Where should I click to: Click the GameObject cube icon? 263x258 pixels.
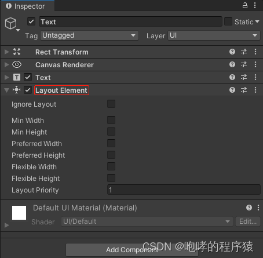[10, 23]
